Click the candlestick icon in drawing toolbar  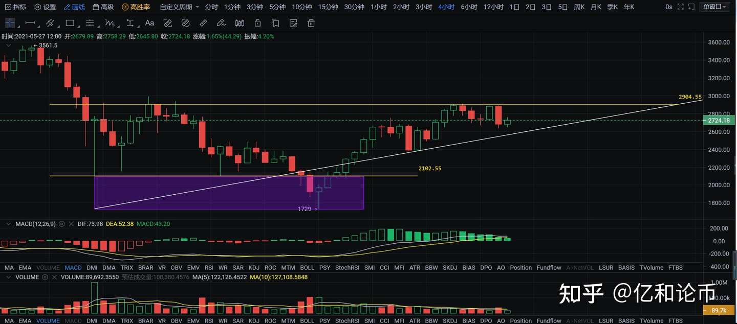tap(240, 23)
